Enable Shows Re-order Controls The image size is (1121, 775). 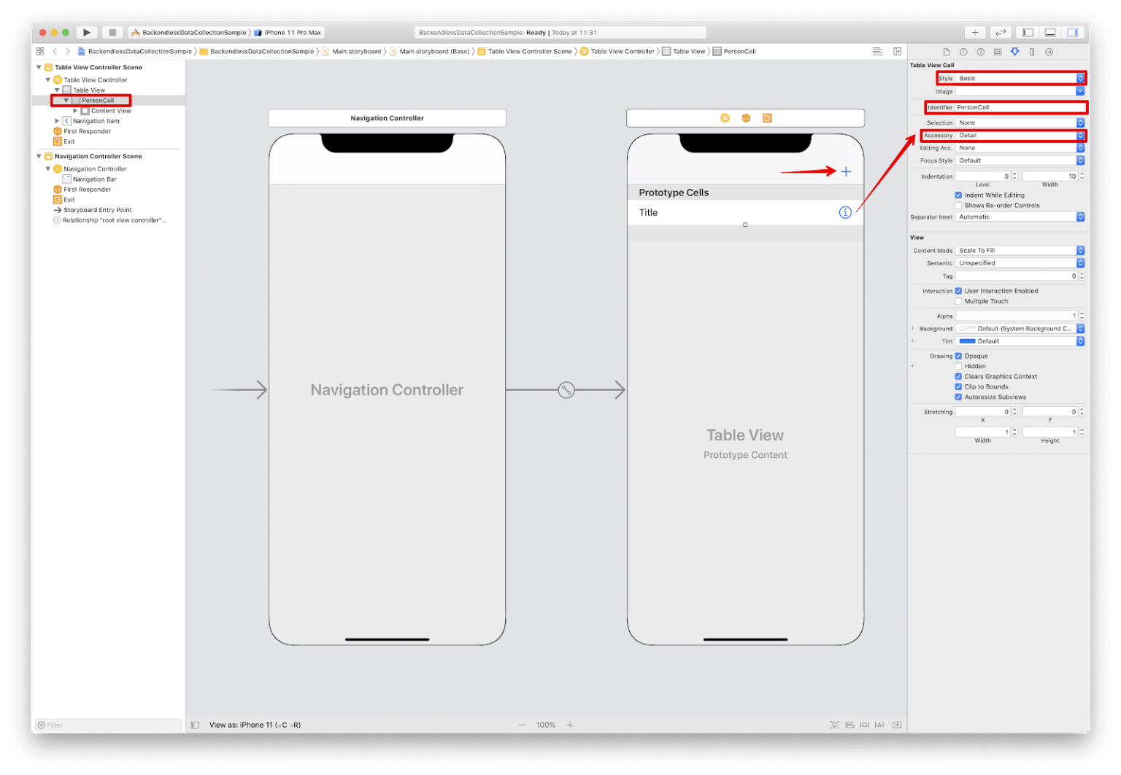[x=958, y=205]
